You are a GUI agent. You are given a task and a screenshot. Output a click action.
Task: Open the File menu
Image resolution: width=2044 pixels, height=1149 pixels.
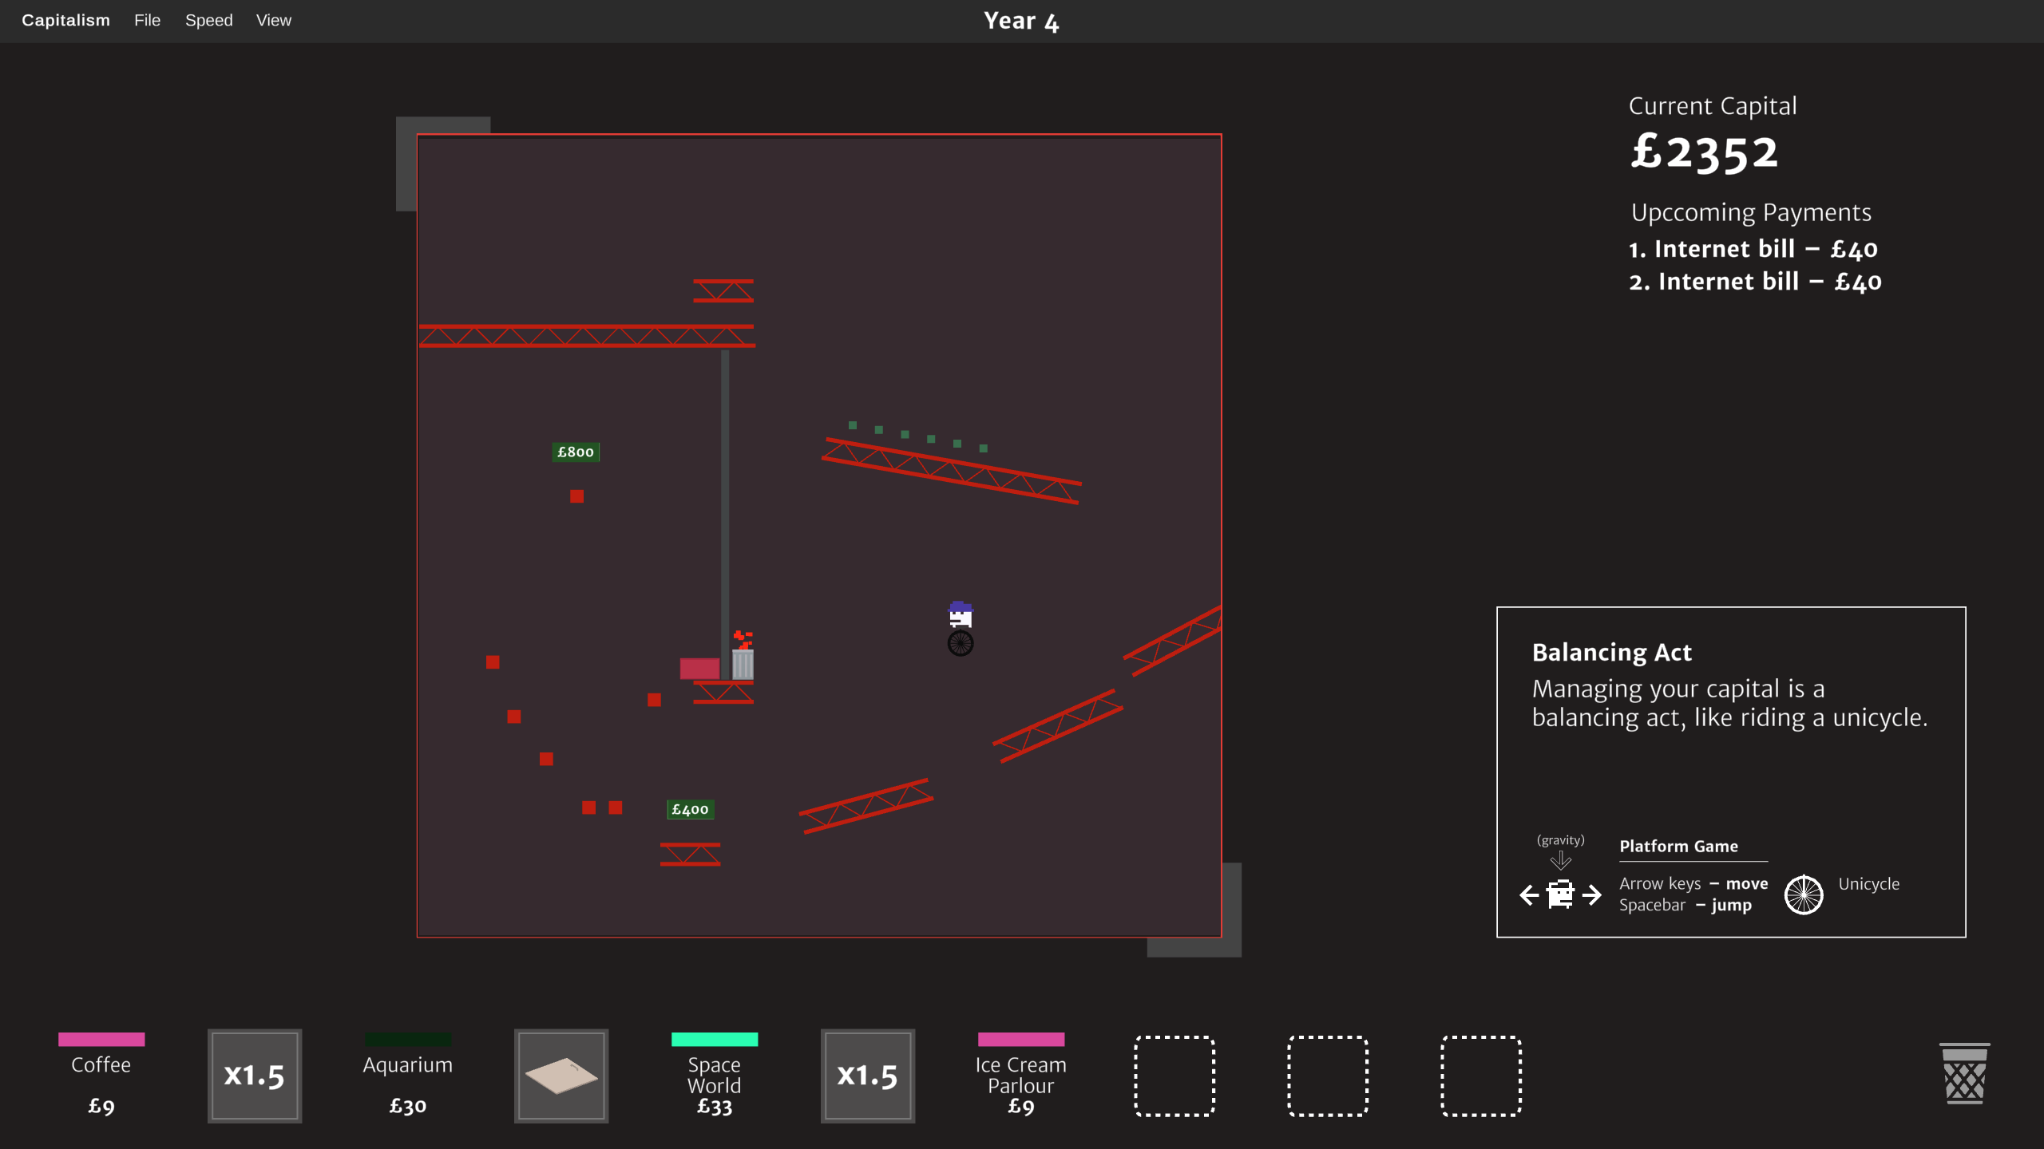[x=147, y=21]
